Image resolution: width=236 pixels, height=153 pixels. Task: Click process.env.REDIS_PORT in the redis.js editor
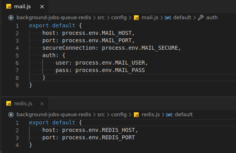coord(99,138)
